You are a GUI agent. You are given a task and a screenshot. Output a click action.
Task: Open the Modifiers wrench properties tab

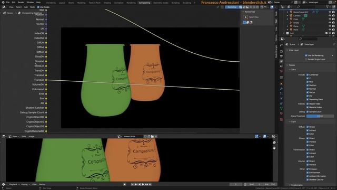coord(281,89)
